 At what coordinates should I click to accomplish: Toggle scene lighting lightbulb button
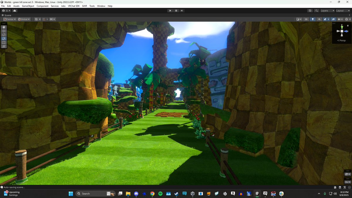[x=313, y=19]
